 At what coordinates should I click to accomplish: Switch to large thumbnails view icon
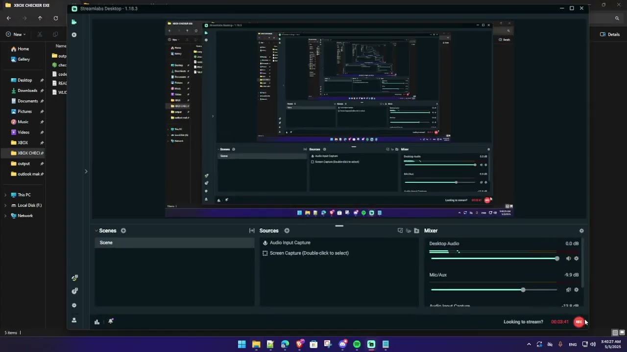(622, 332)
